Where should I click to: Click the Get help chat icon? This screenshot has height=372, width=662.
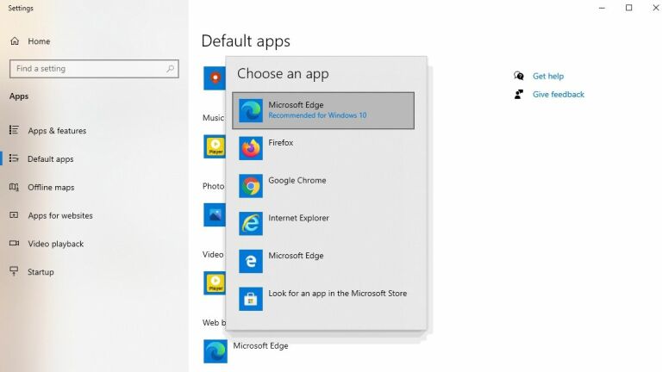tap(519, 76)
